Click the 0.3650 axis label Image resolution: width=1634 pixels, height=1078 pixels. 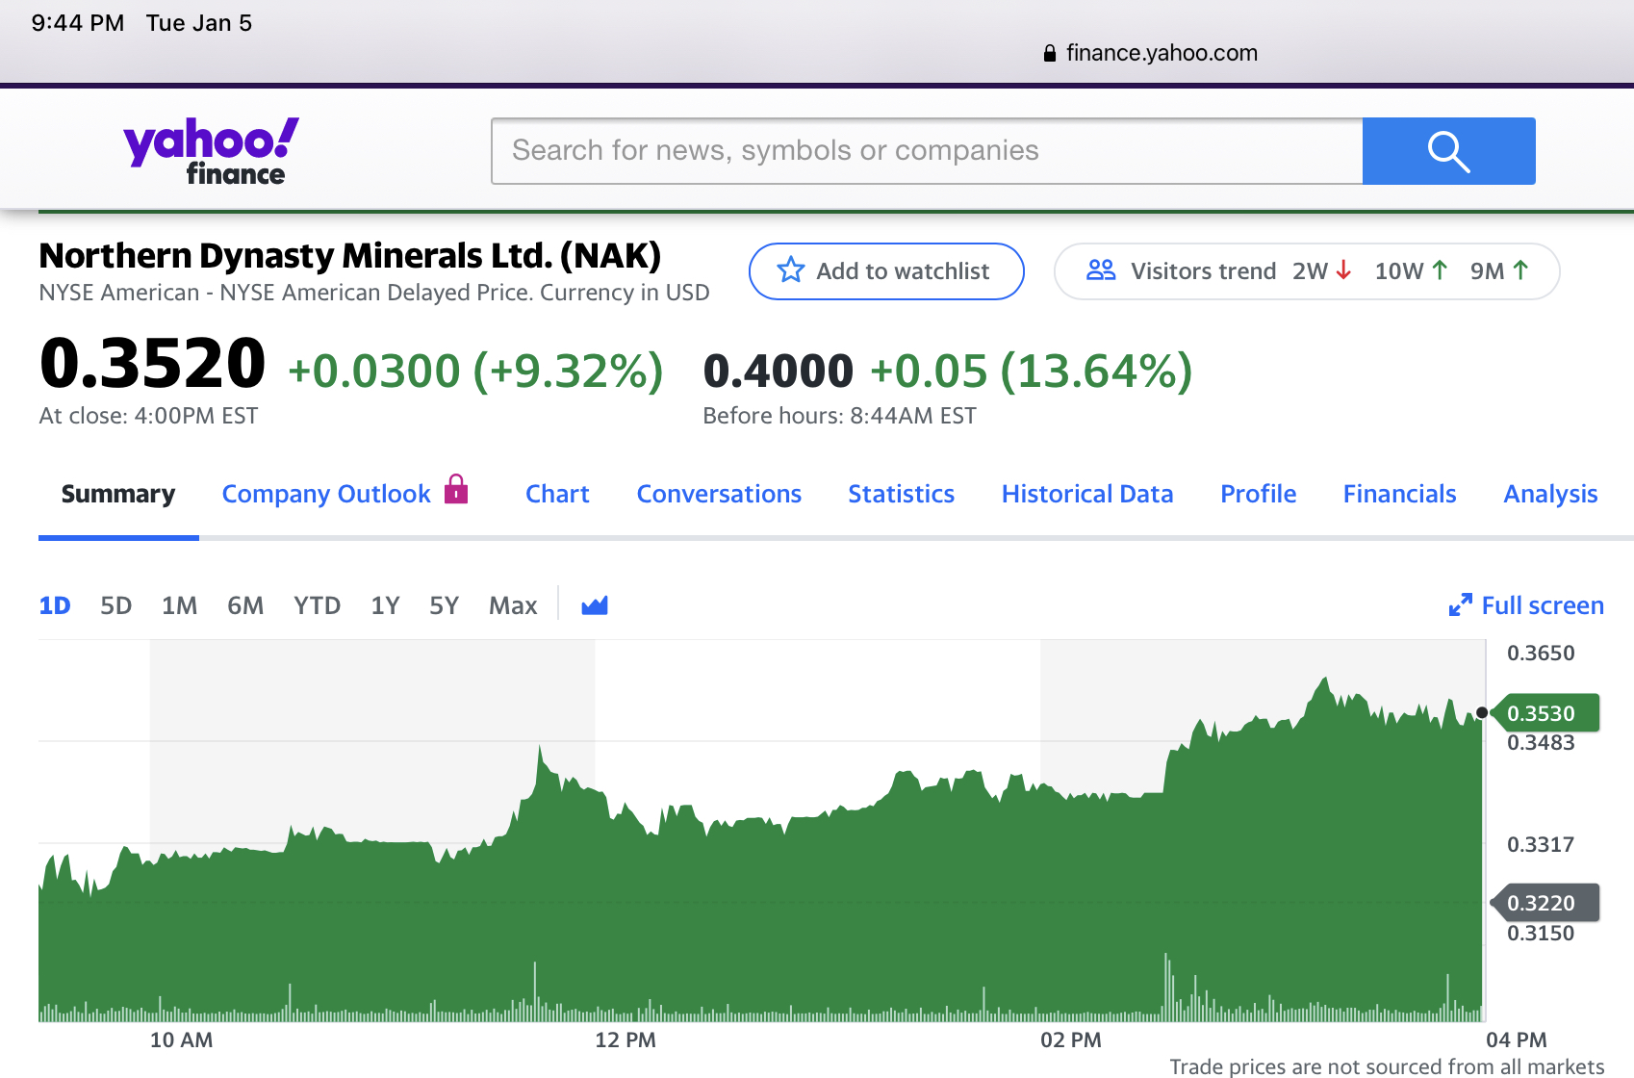(x=1541, y=653)
